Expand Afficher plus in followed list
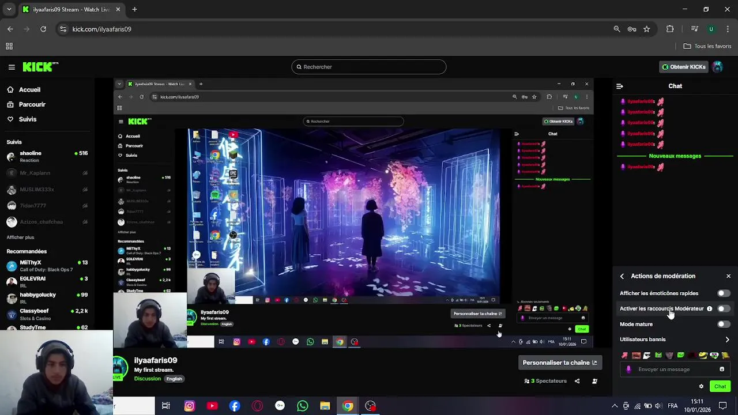 click(x=20, y=237)
